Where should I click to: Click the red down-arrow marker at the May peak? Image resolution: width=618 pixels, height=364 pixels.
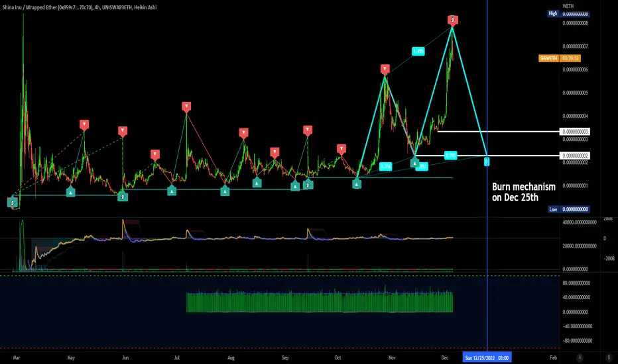[x=84, y=124]
